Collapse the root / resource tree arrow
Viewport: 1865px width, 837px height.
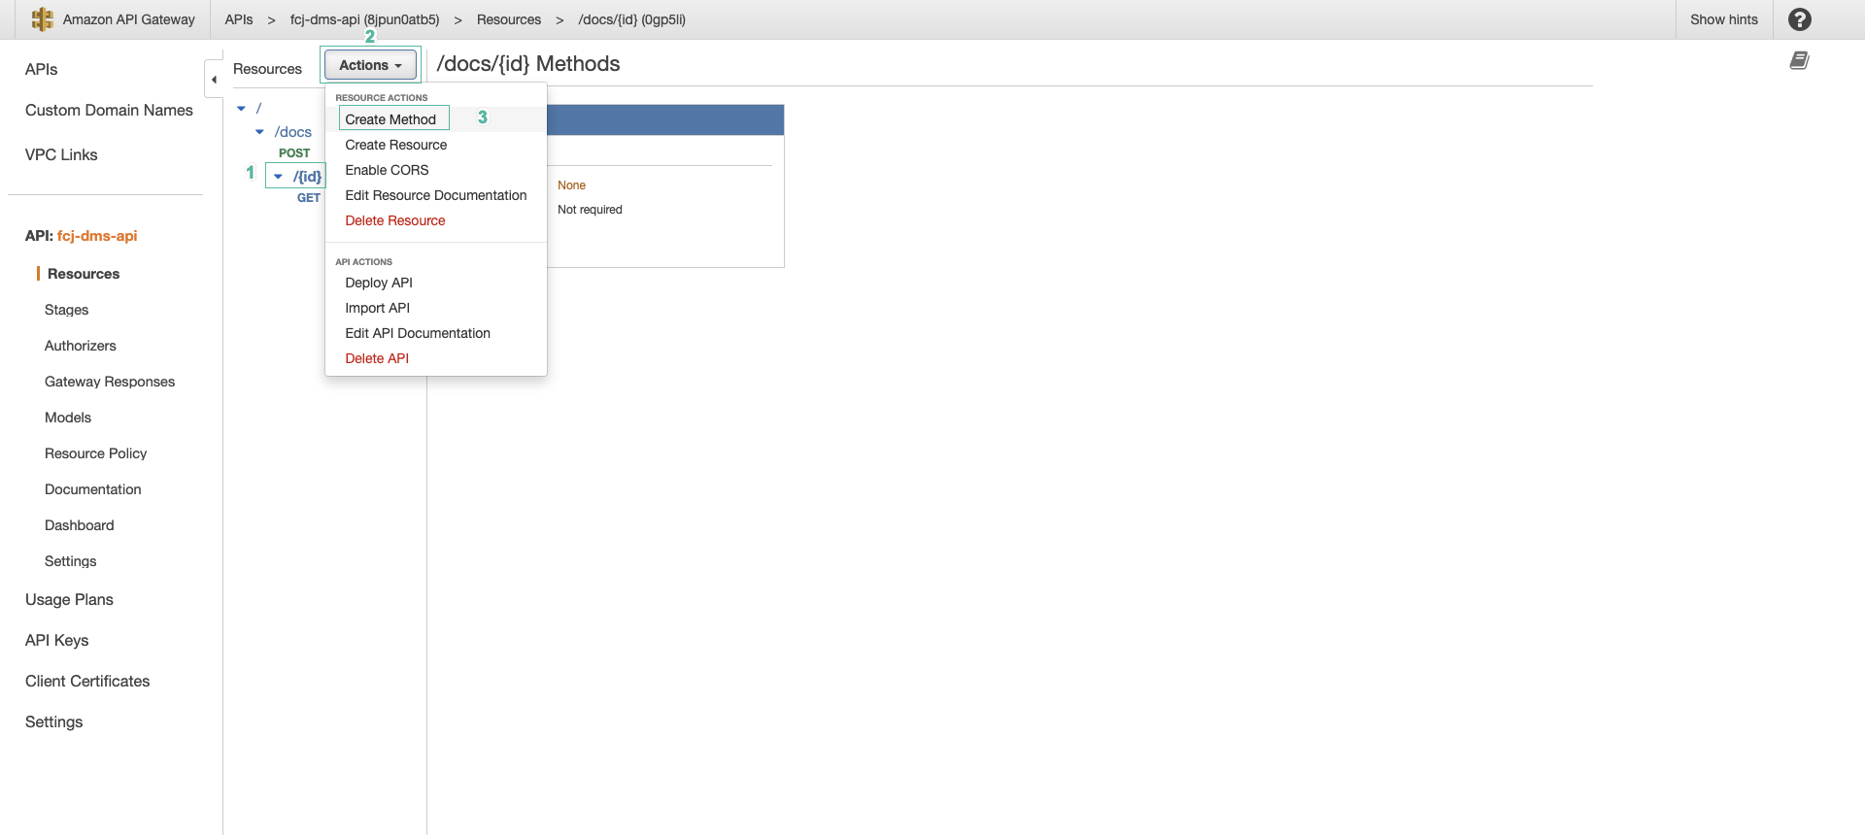[241, 109]
